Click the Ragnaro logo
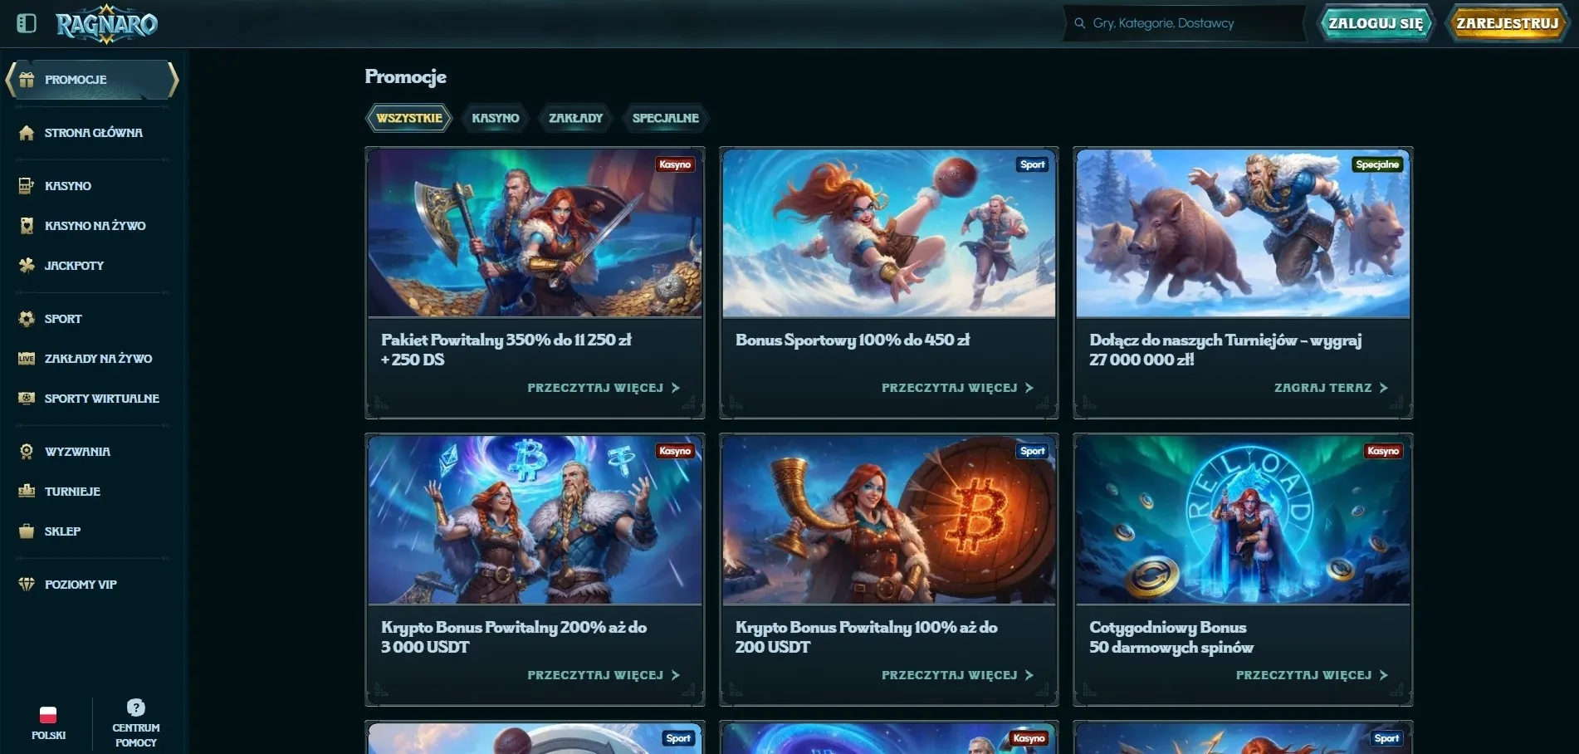Image resolution: width=1579 pixels, height=754 pixels. click(106, 25)
